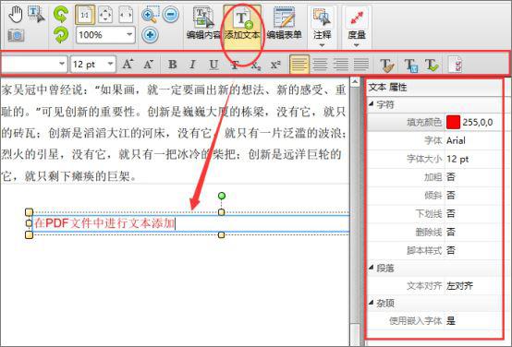Viewport: 512px width, 347px height.
Task: Activate the snapshot camera tool
Action: (16, 35)
